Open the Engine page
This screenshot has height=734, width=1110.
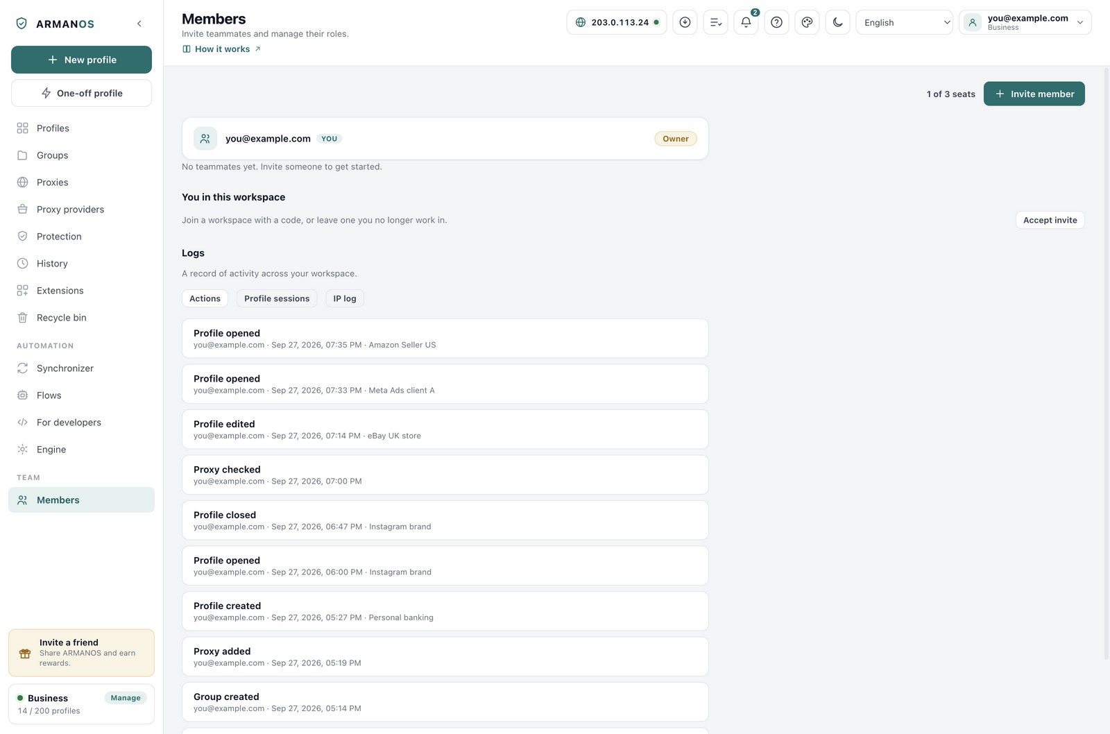click(x=81, y=450)
